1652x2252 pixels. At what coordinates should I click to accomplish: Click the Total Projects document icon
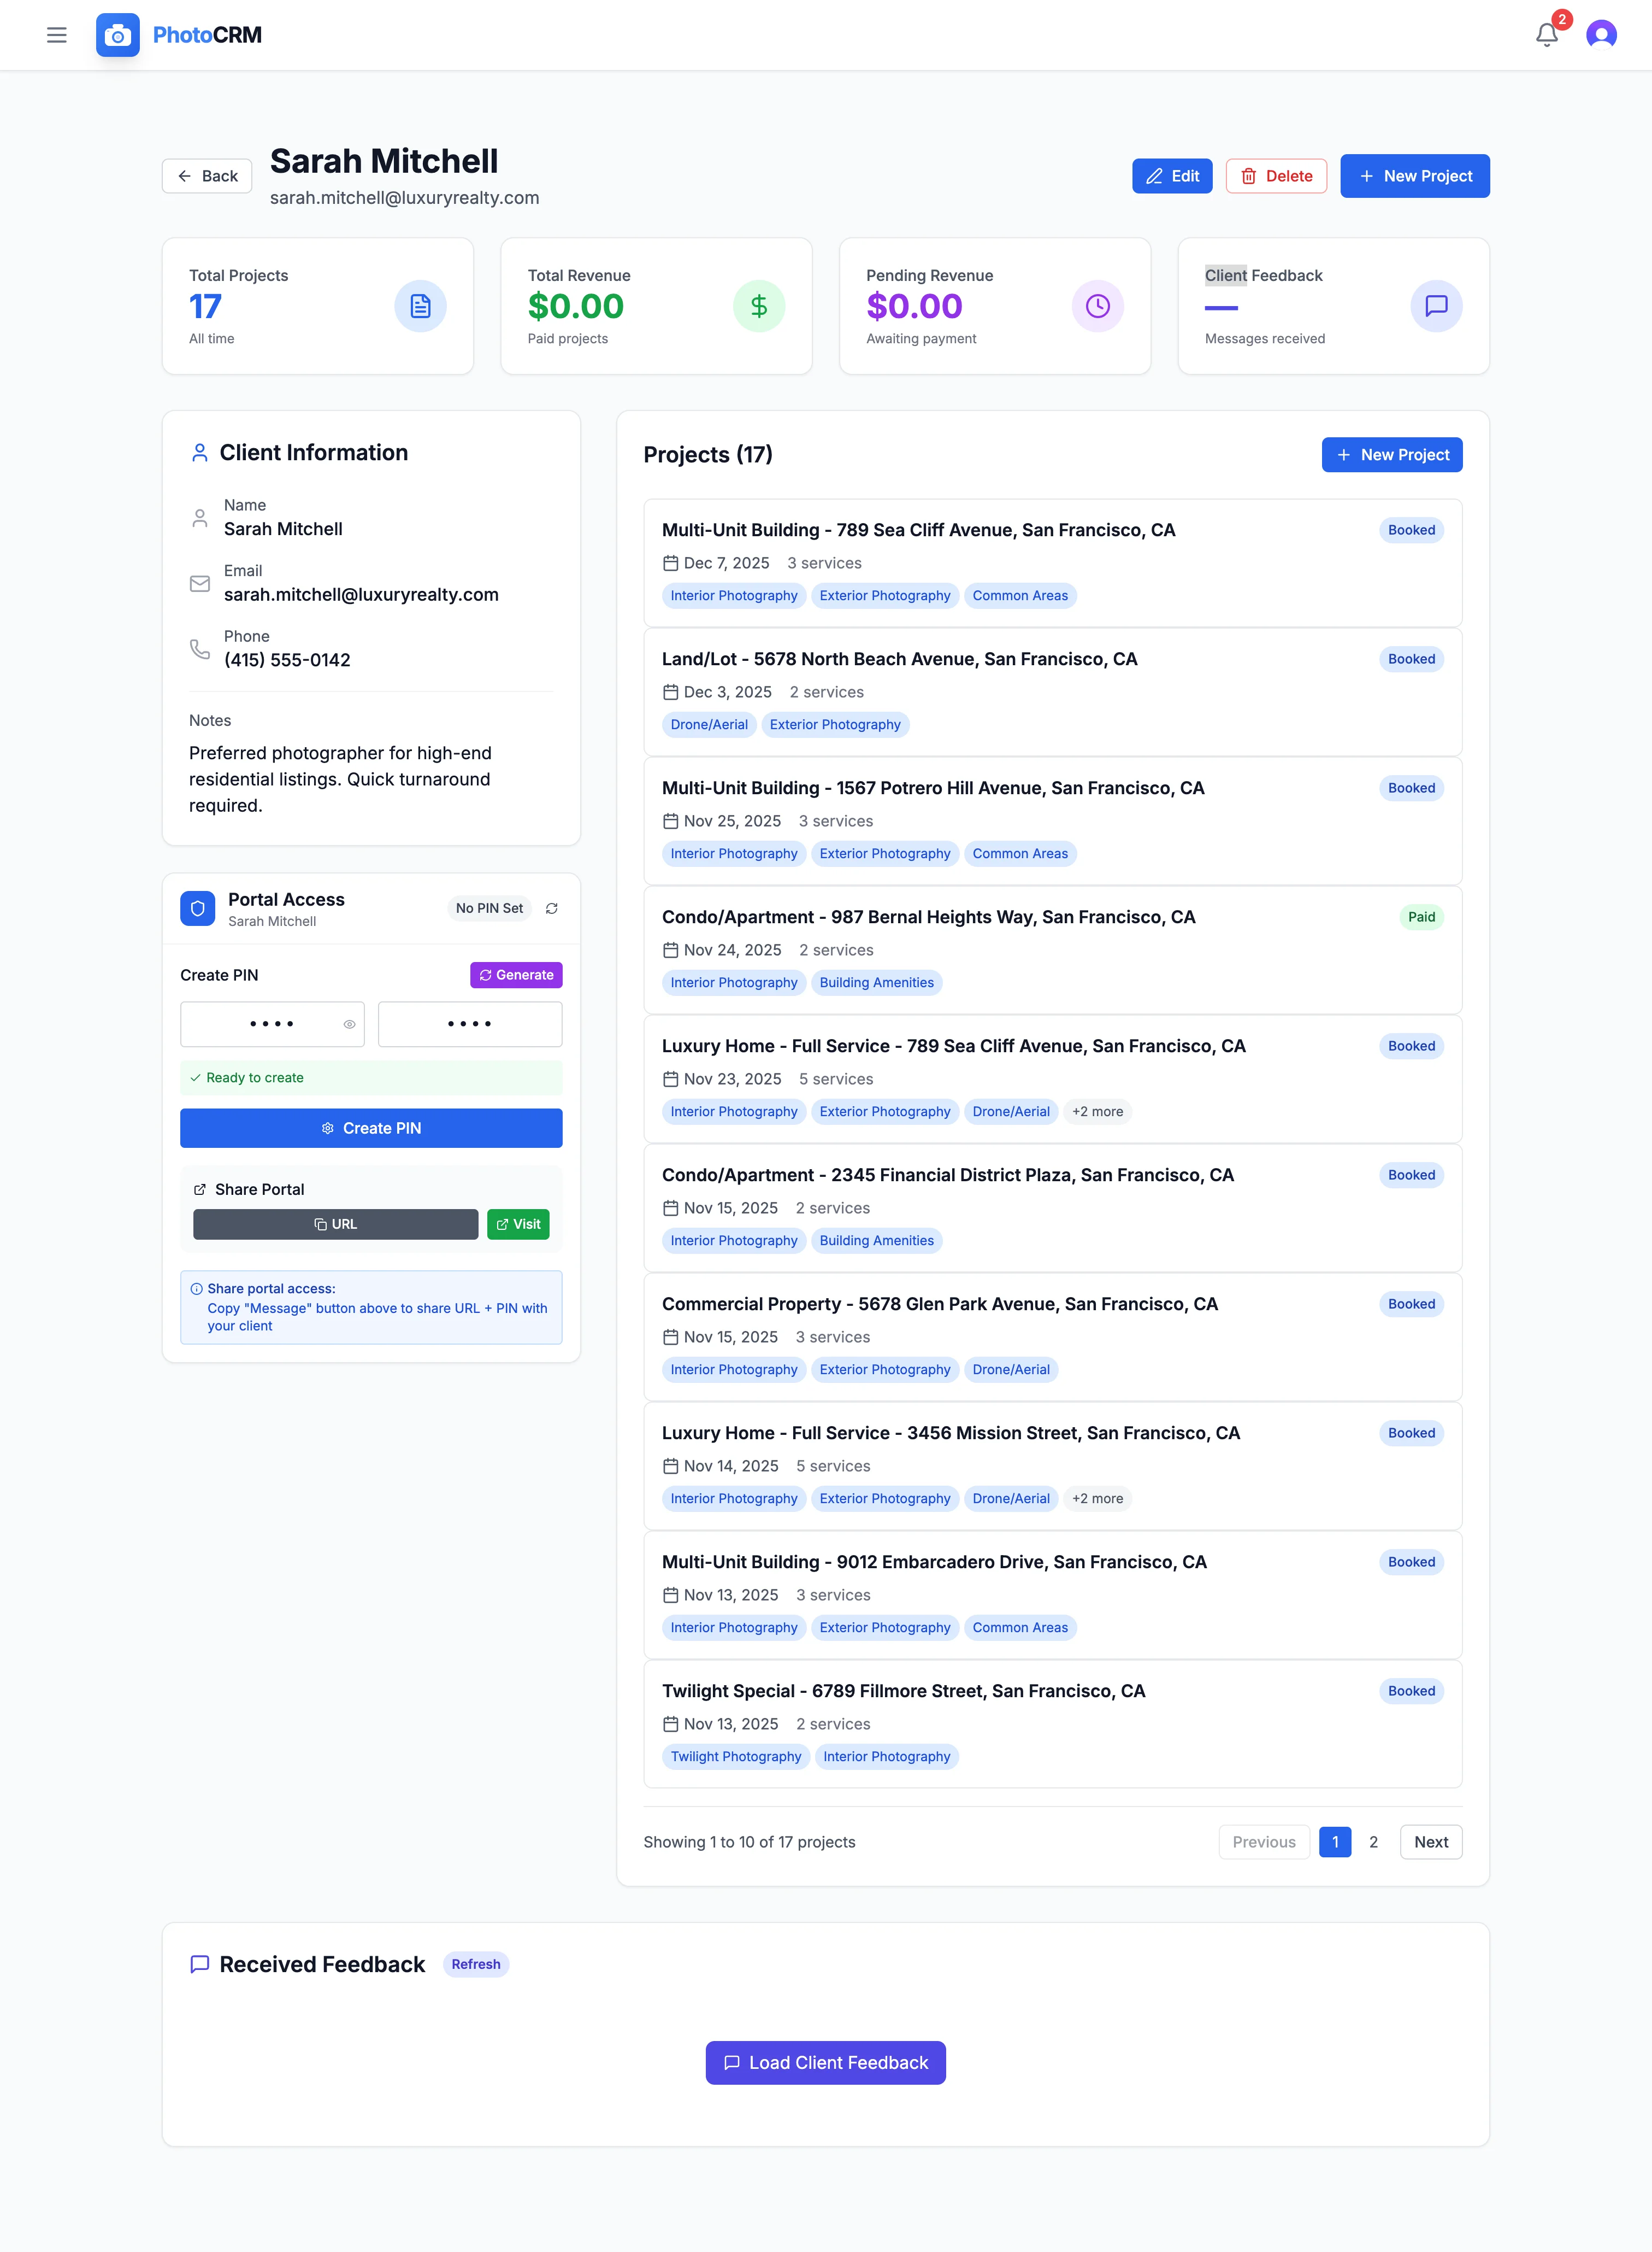pyautogui.click(x=420, y=306)
